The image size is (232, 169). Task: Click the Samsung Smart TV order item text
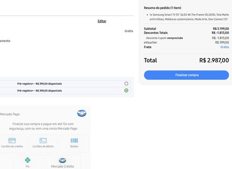coord(189,17)
